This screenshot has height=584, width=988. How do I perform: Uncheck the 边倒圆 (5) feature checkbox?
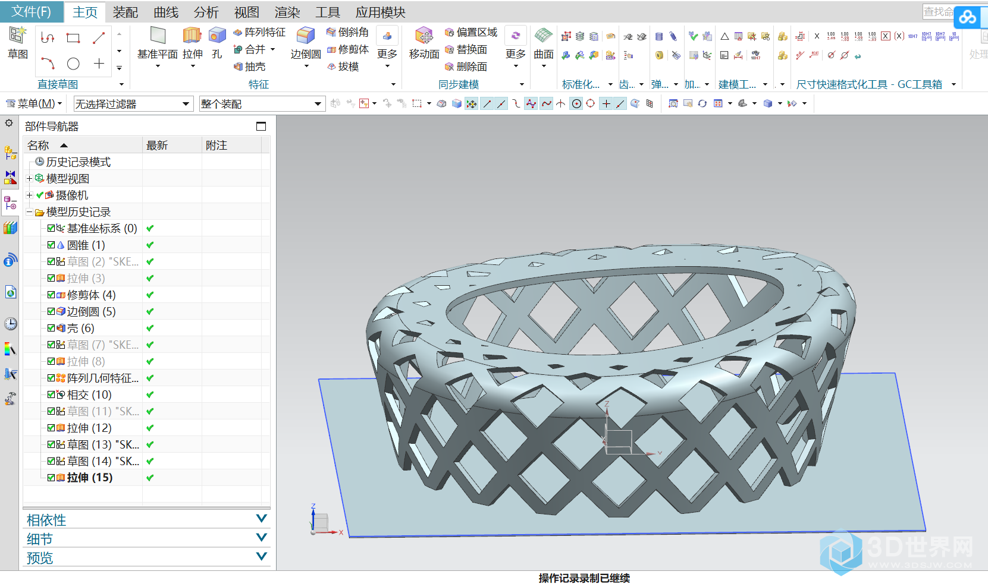(51, 311)
